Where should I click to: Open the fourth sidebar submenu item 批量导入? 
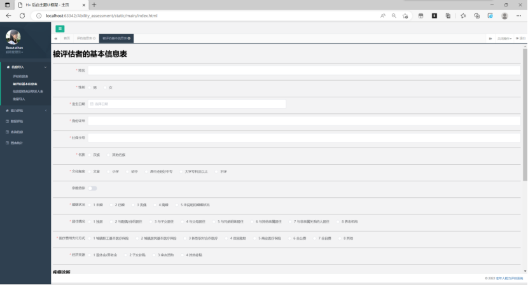coord(19,99)
